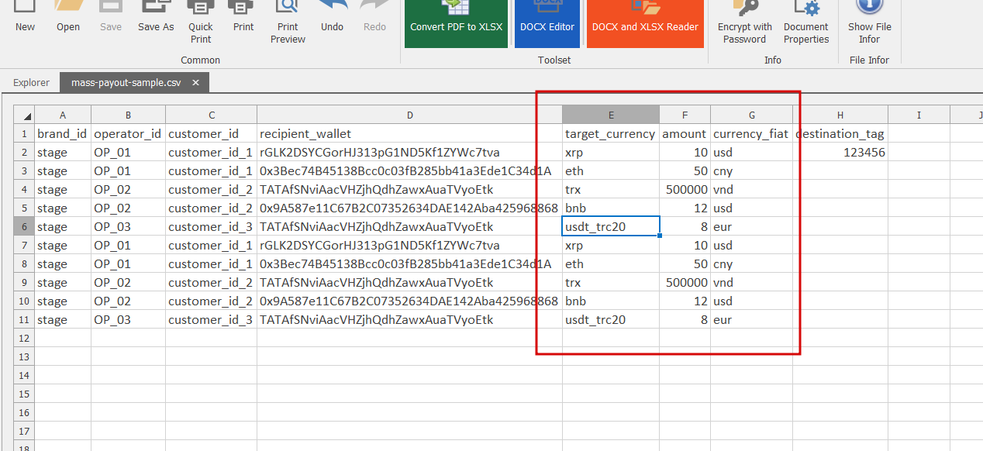
Task: Select OP_01 cell in row 3
Action: (x=128, y=170)
